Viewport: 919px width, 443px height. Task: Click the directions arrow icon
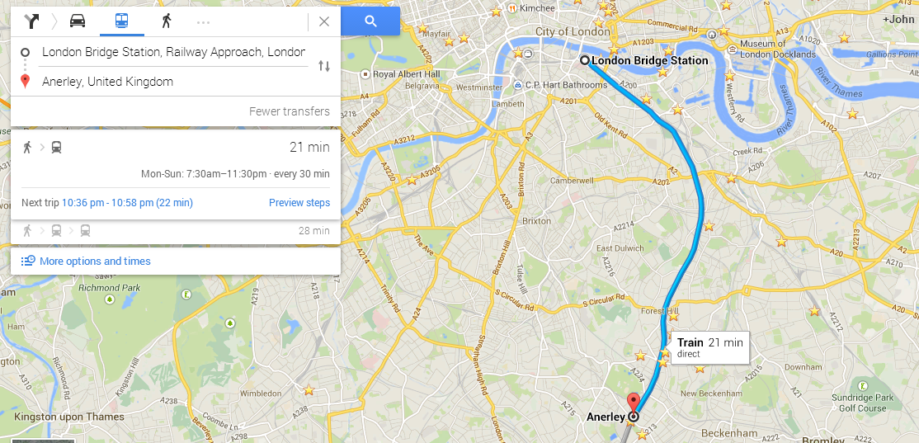(x=31, y=21)
